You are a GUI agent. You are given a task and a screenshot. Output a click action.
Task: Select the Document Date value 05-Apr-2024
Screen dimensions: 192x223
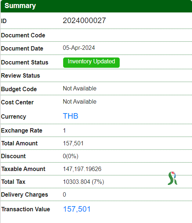point(79,48)
